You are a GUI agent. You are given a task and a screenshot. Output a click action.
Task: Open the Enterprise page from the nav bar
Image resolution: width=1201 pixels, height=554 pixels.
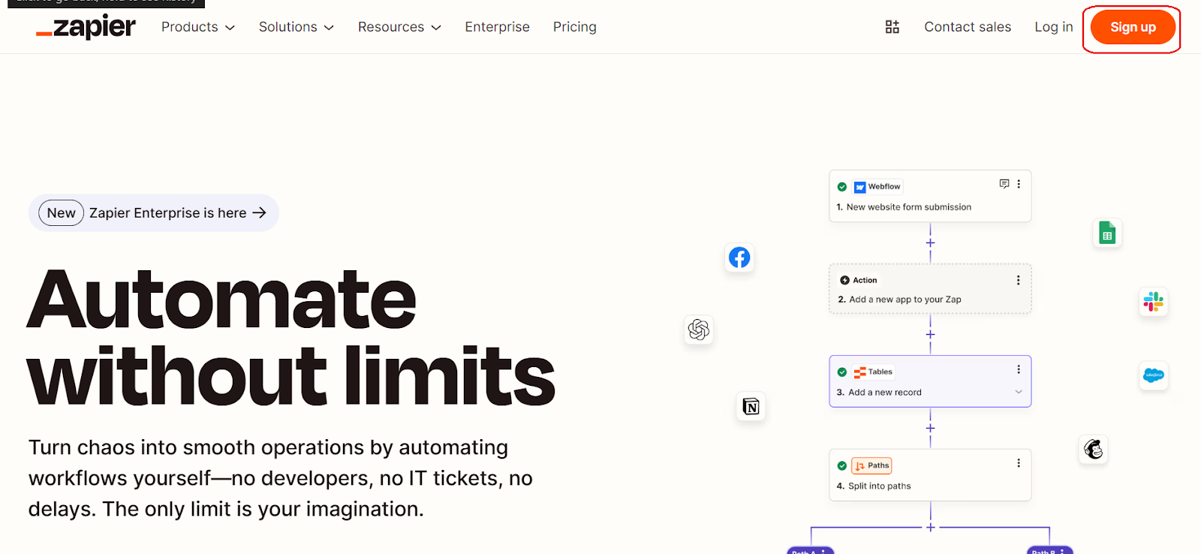click(x=497, y=27)
